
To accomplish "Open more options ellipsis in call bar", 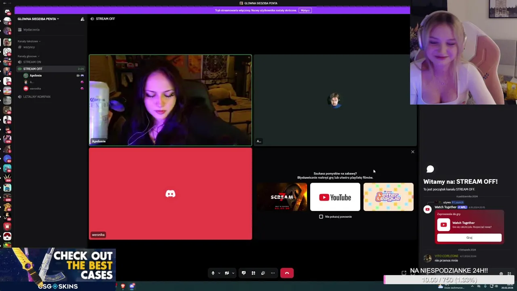I will [273, 273].
